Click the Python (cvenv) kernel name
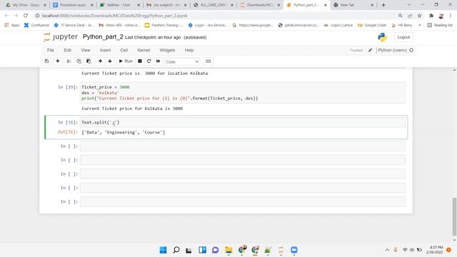Viewport: 457px width, 257px height. (392, 50)
